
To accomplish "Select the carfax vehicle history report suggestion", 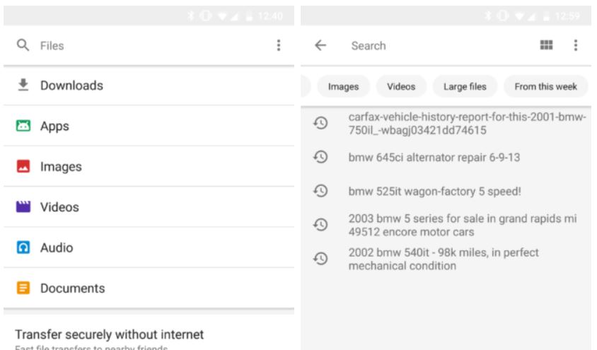I will click(x=467, y=124).
